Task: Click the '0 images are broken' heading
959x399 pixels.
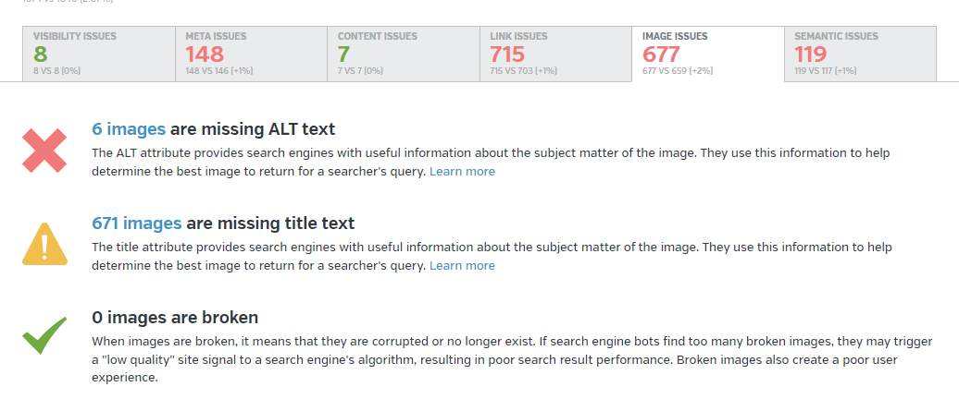Action: point(175,318)
